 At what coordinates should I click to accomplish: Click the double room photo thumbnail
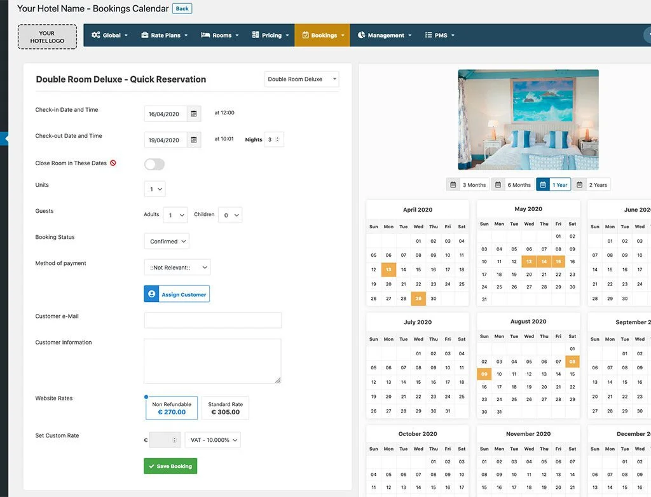point(528,119)
